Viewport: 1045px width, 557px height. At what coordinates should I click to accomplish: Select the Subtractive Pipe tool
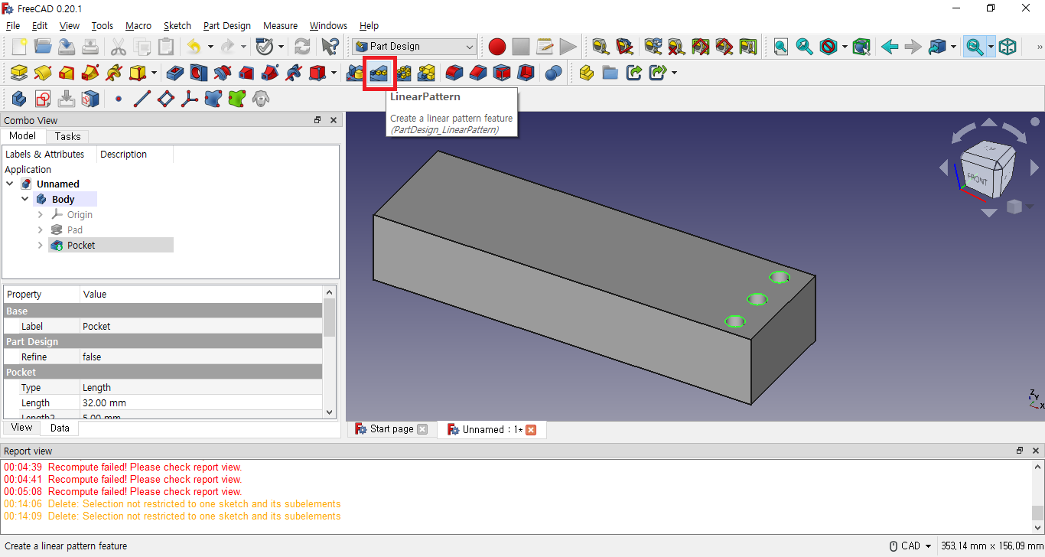[x=270, y=73]
